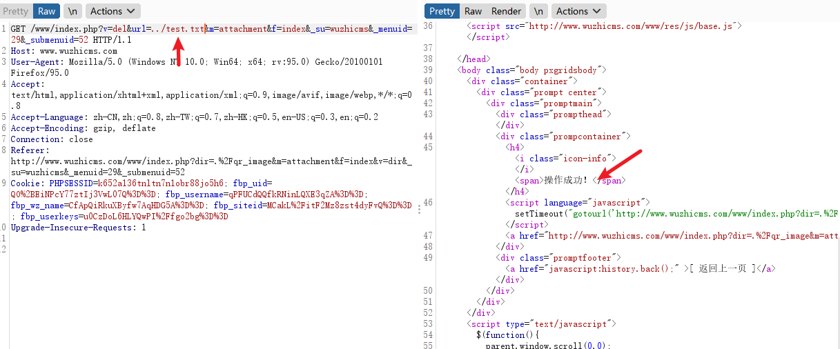Switch request view to Pretty tab

16,11
